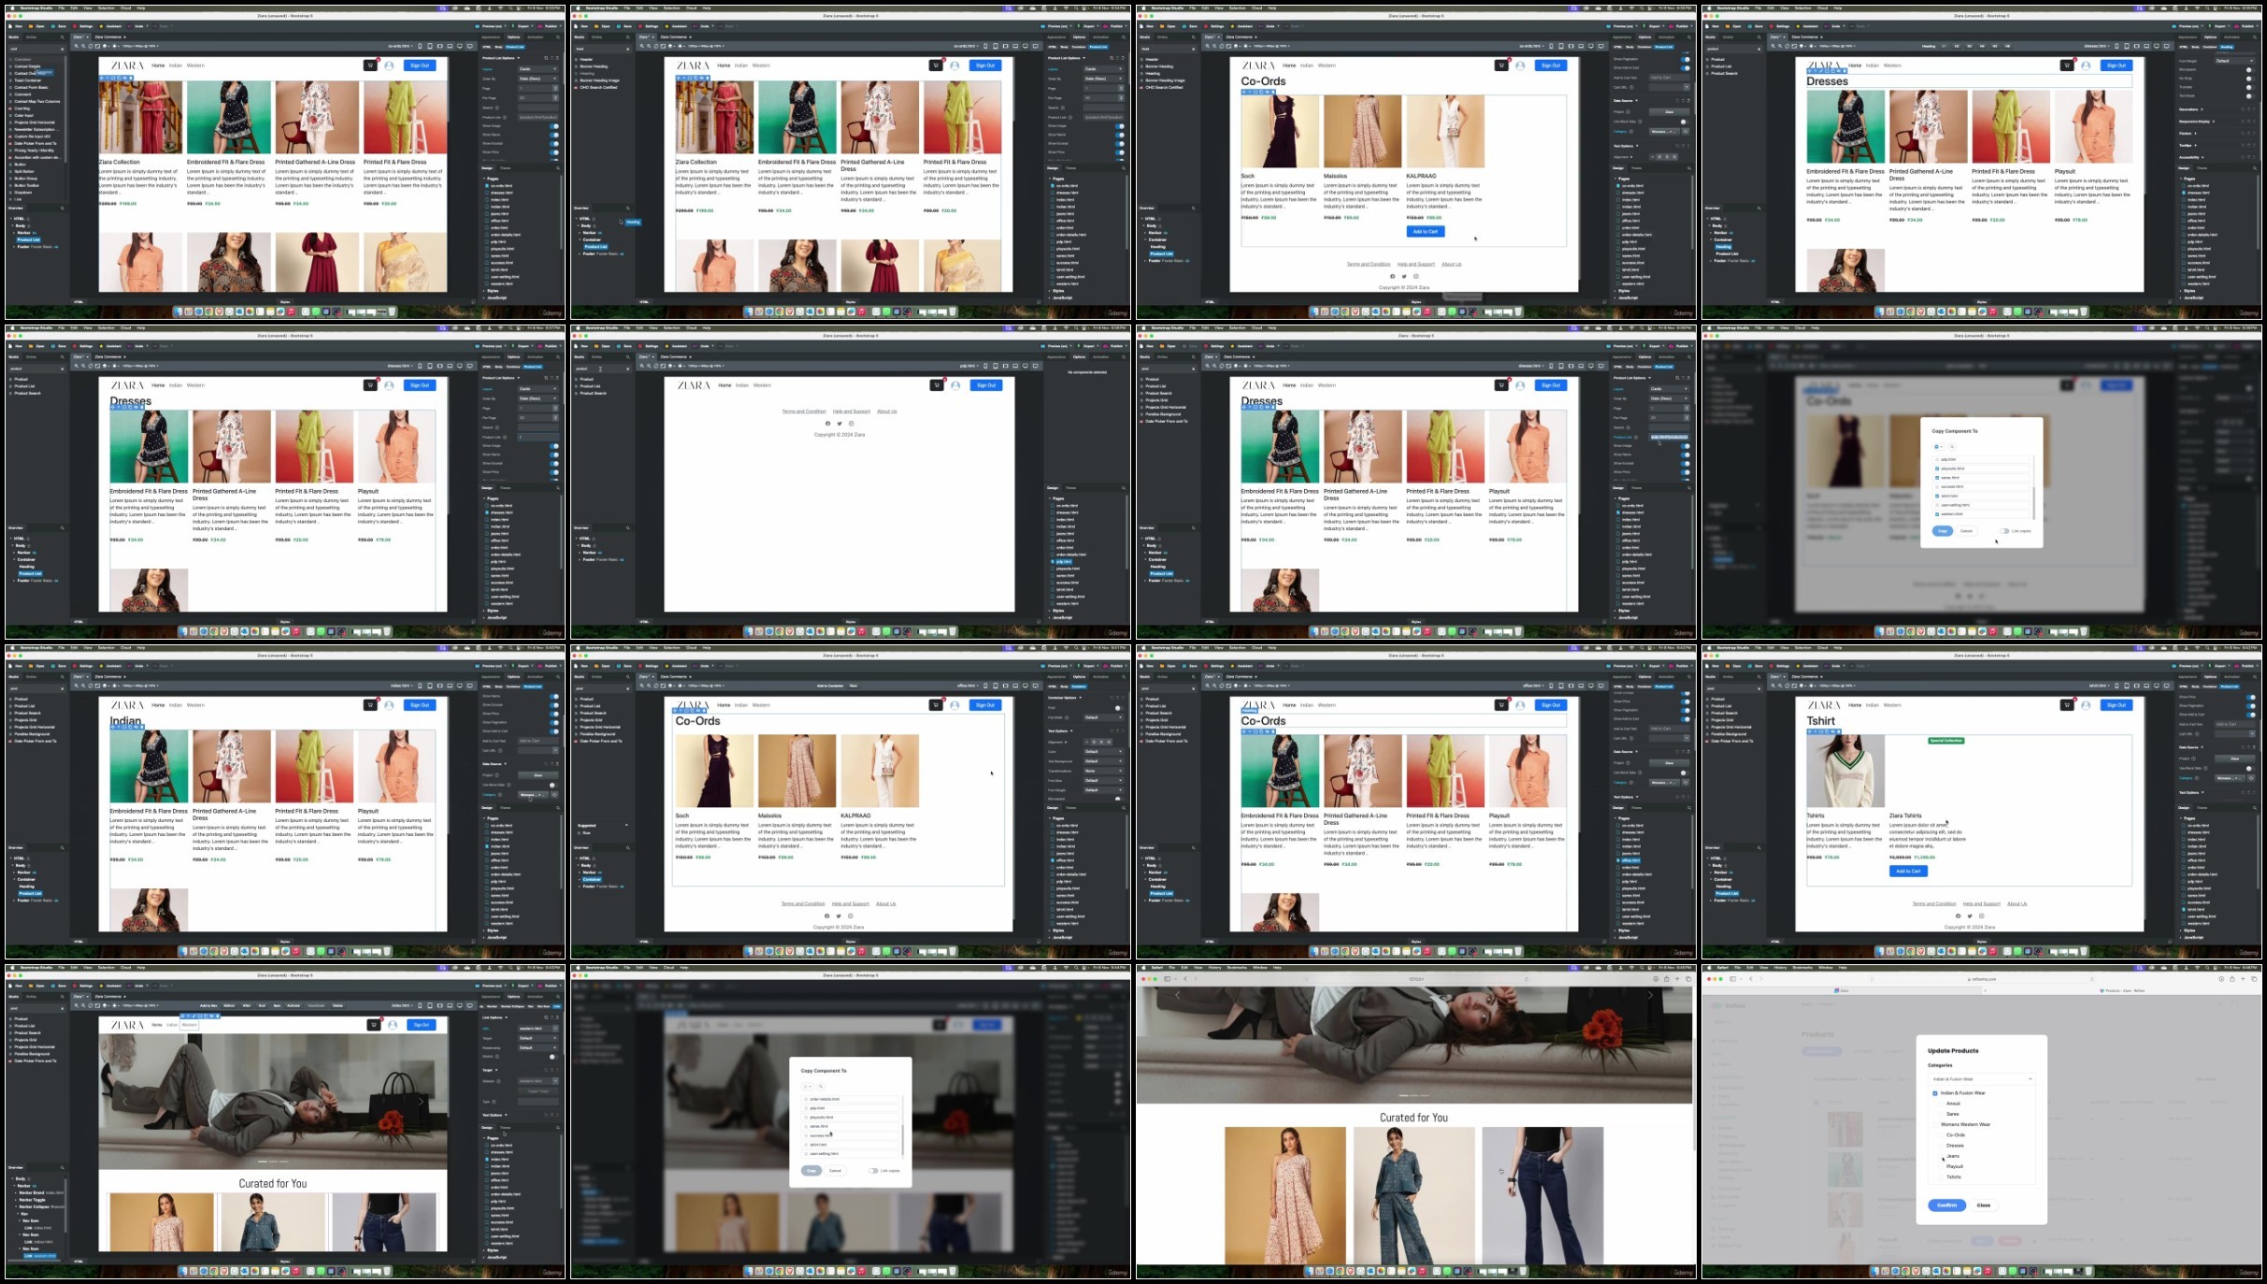This screenshot has height=1284, width=2267.
Task: Uncheck western.html in the Copy Component dialog
Action: pos(1937,514)
